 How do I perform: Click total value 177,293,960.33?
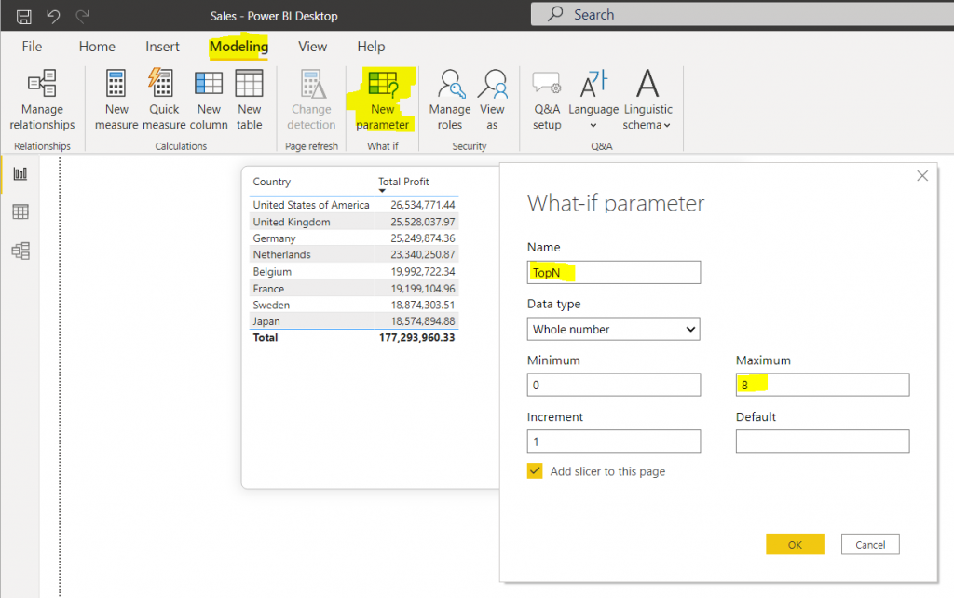[416, 337]
